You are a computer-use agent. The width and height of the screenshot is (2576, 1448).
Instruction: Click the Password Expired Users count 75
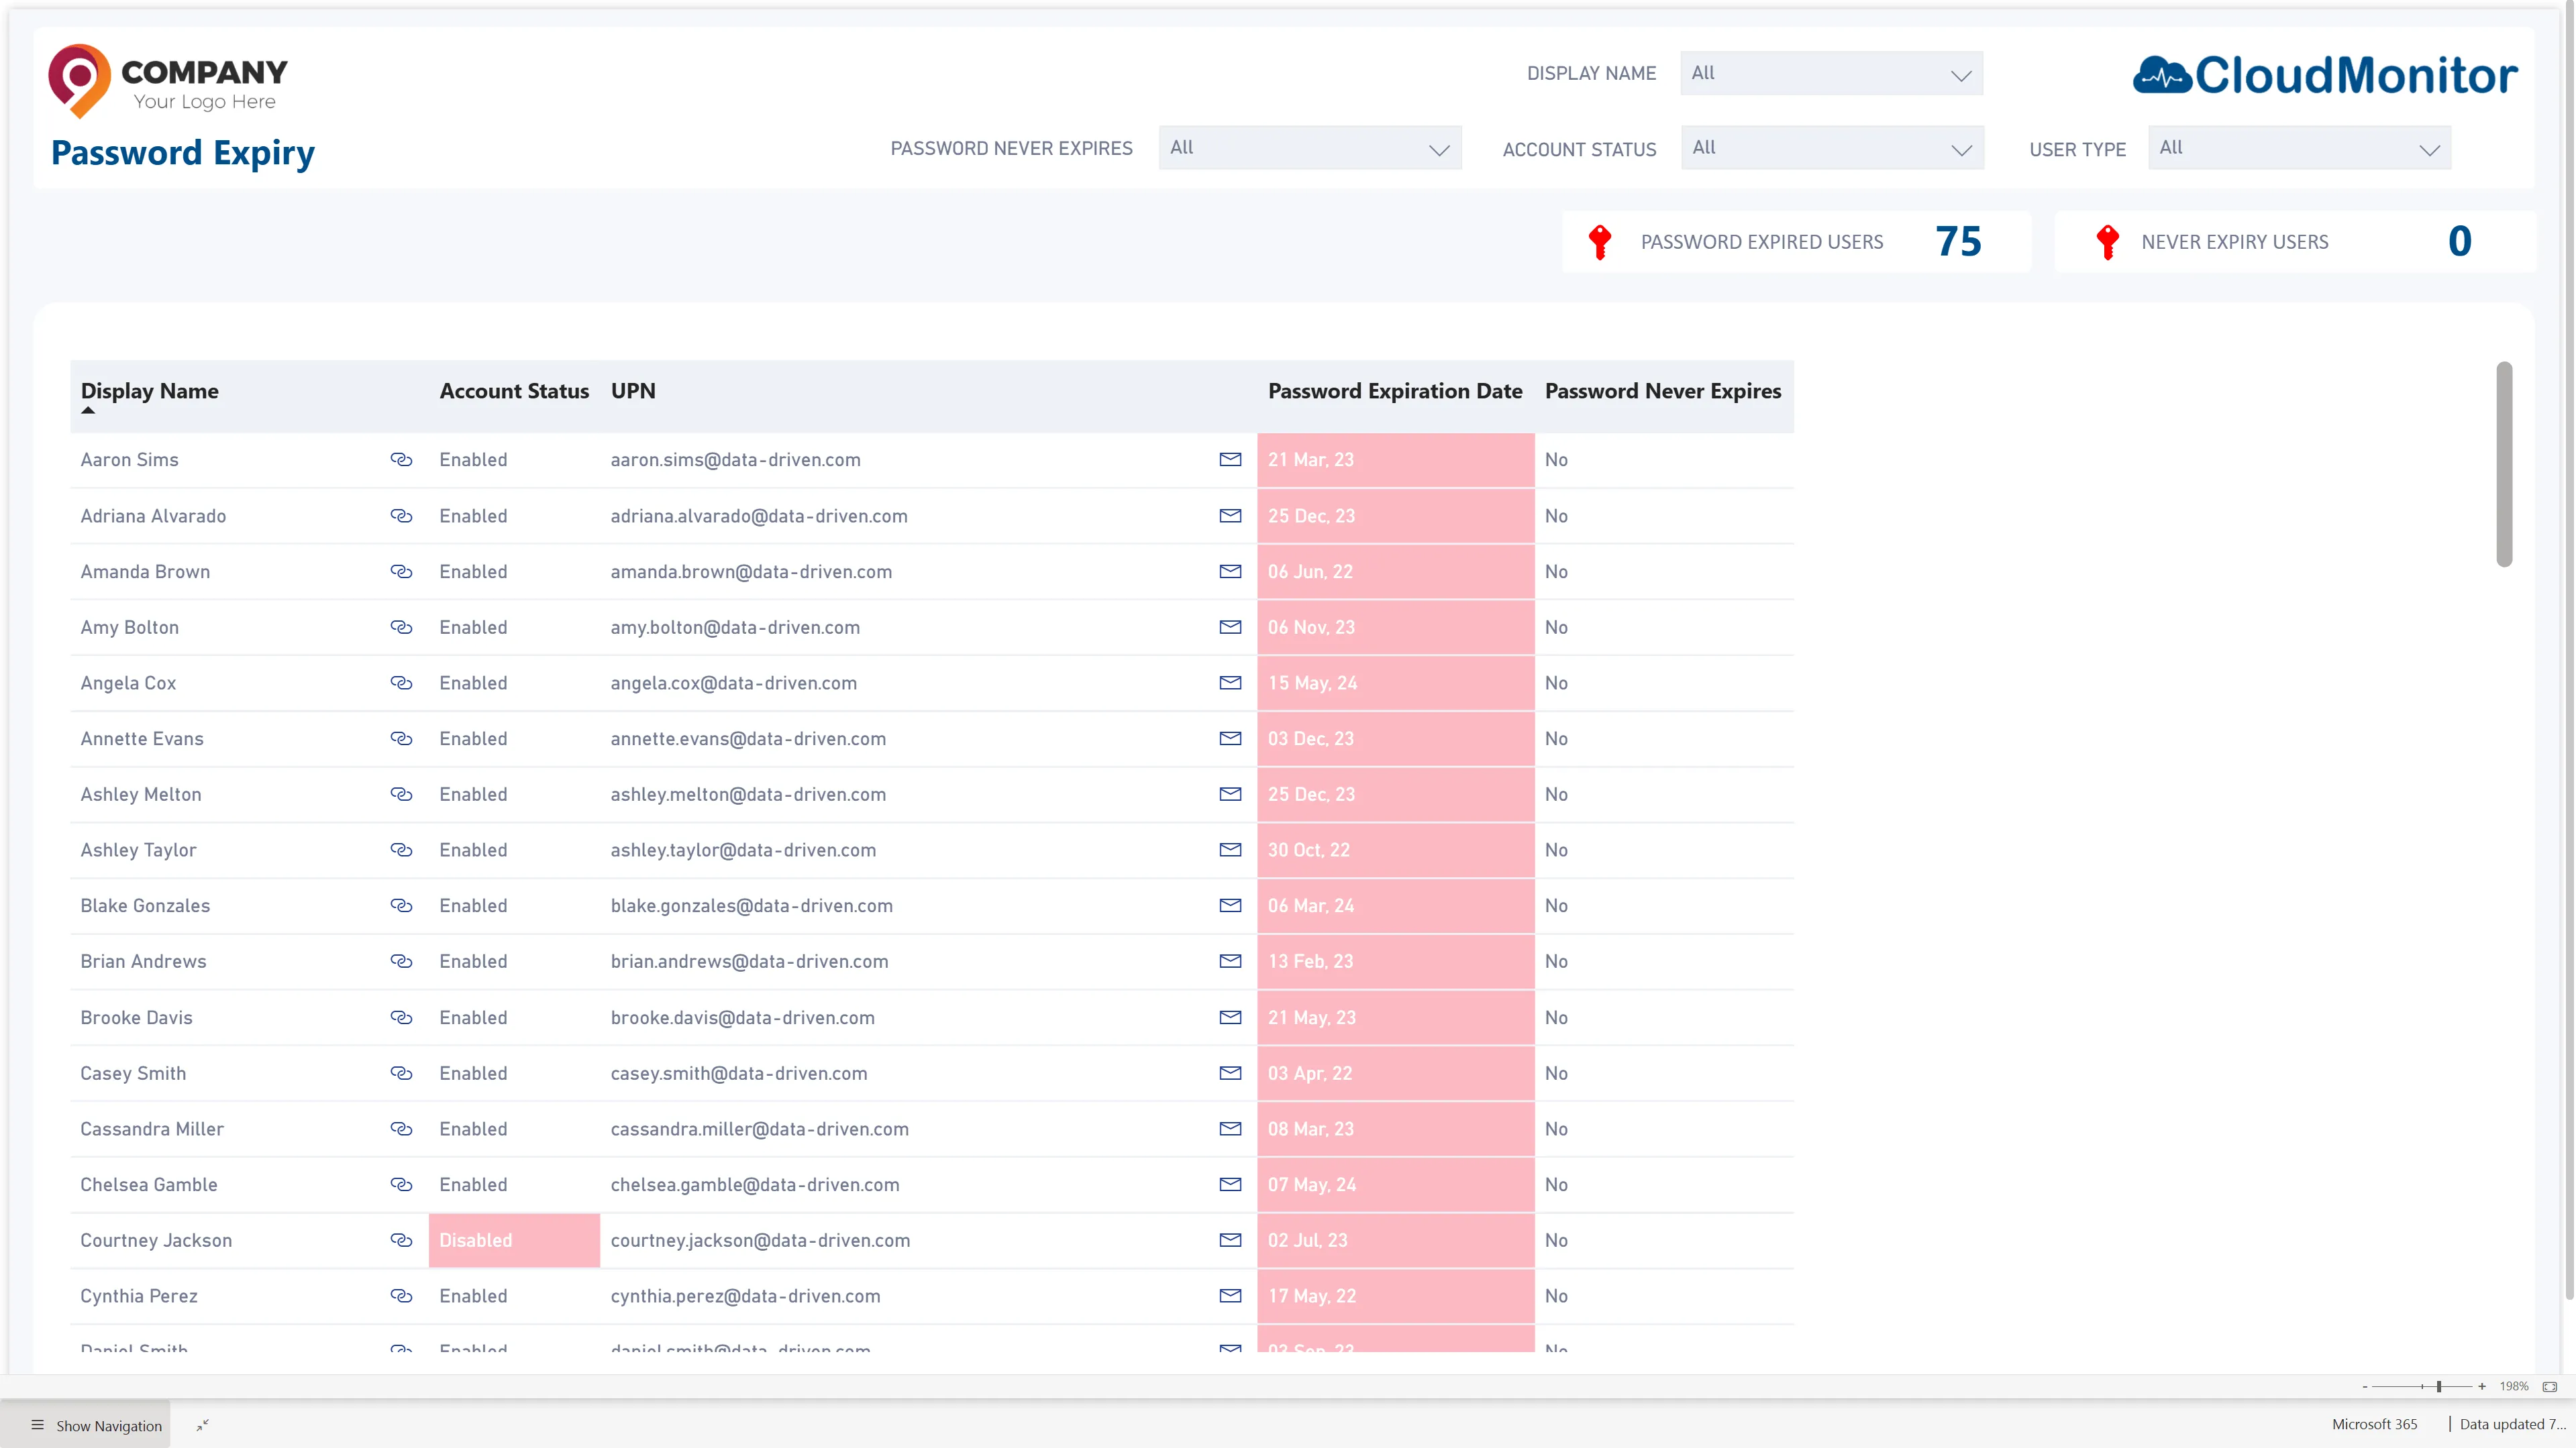(x=1958, y=241)
